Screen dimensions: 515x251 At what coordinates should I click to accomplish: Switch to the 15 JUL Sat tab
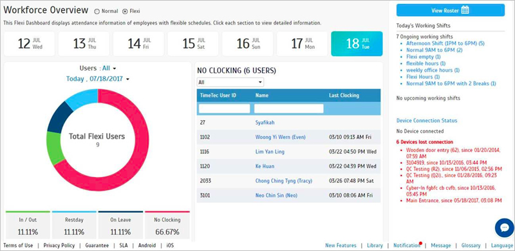tap(192, 44)
